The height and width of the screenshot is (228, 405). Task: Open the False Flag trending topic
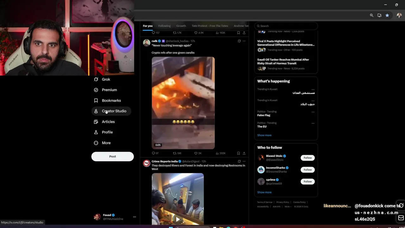pyautogui.click(x=264, y=115)
